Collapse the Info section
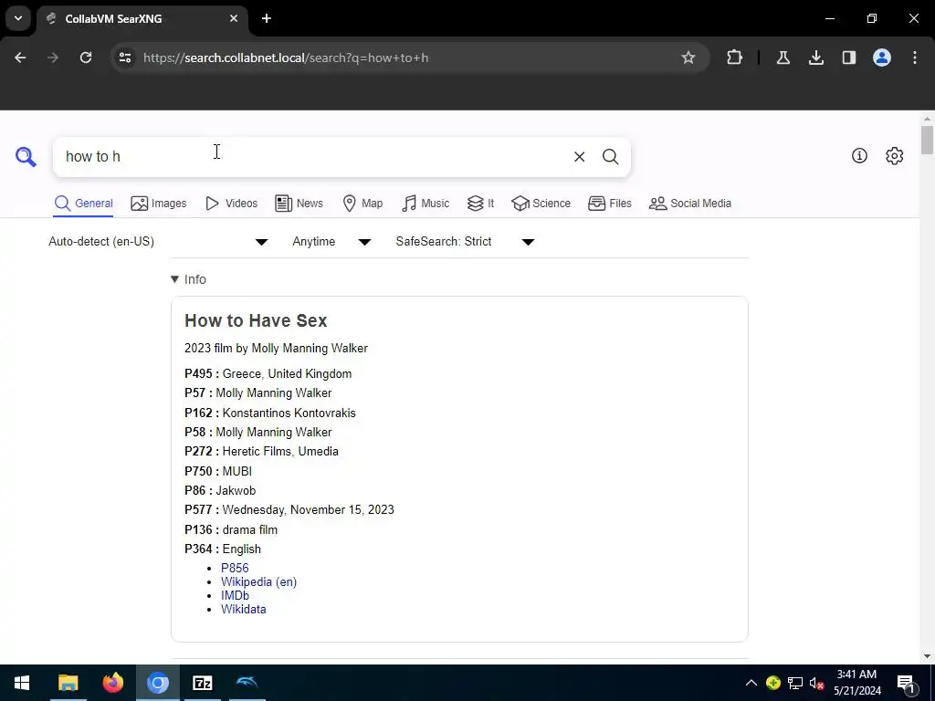Viewport: 935px width, 701px height. pyautogui.click(x=188, y=279)
